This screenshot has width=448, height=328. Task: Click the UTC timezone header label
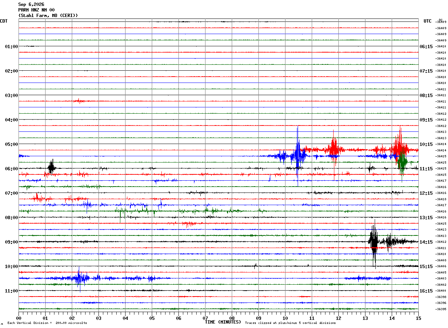(428, 21)
